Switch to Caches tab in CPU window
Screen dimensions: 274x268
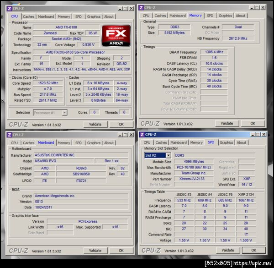coord(28,16)
